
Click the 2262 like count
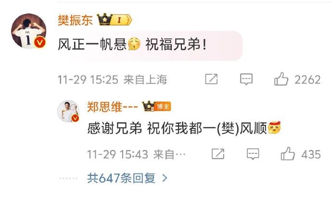[x=307, y=80]
